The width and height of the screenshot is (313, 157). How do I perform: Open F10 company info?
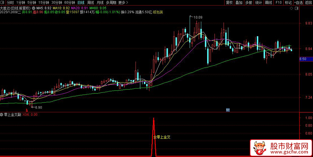279,2
